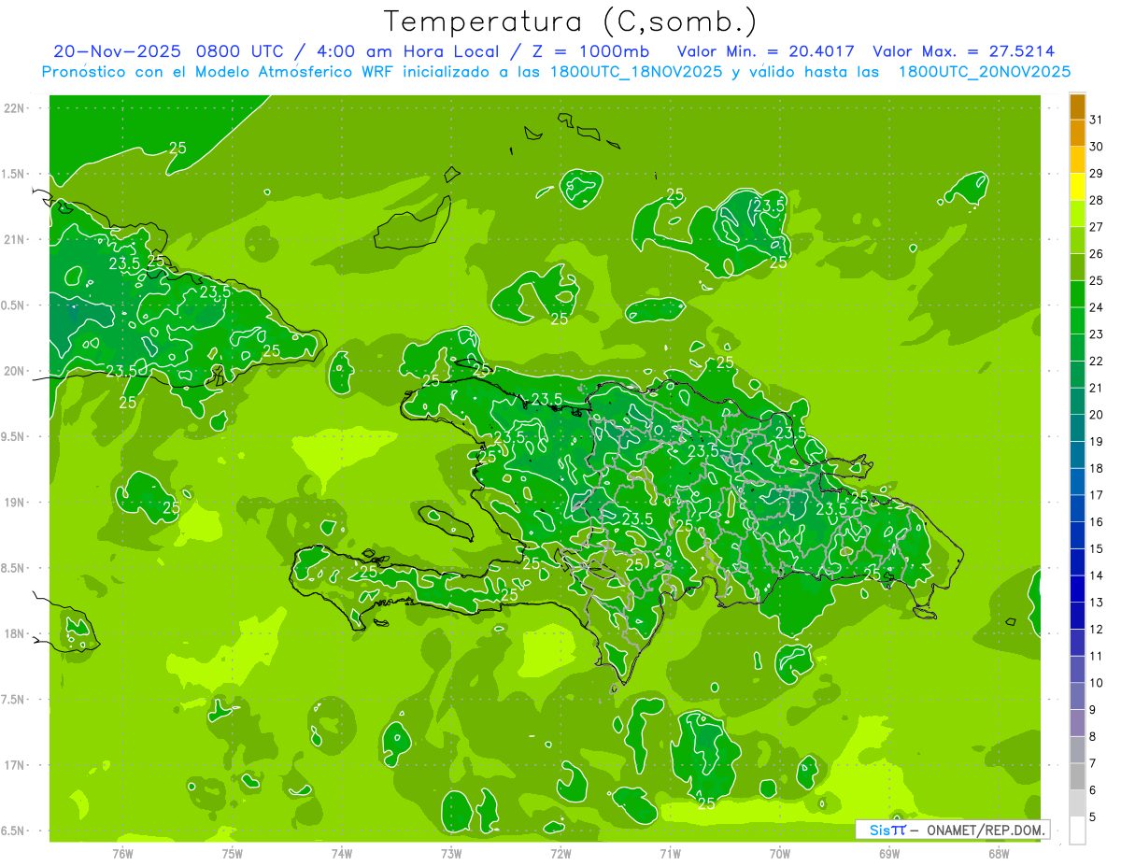Click the color bar label '10'

point(1097,684)
